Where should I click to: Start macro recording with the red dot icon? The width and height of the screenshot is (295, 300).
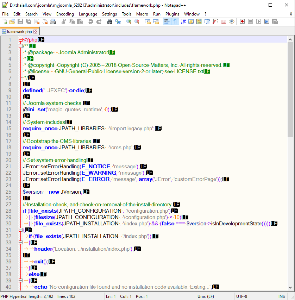pyautogui.click(x=242, y=21)
